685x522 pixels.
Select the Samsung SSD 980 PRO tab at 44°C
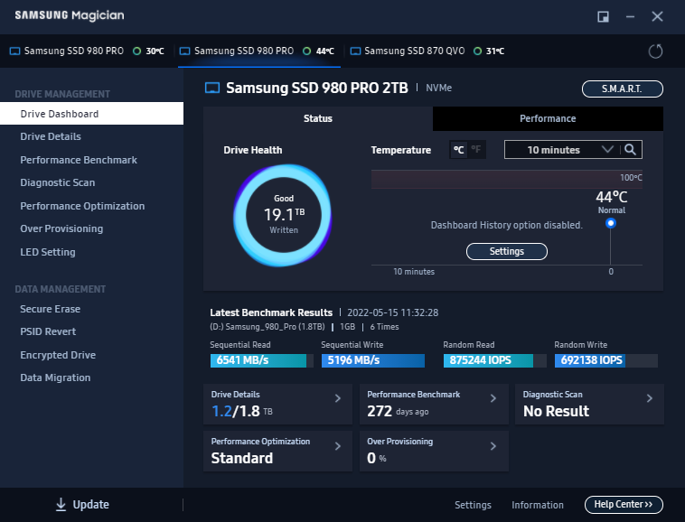coord(259,51)
